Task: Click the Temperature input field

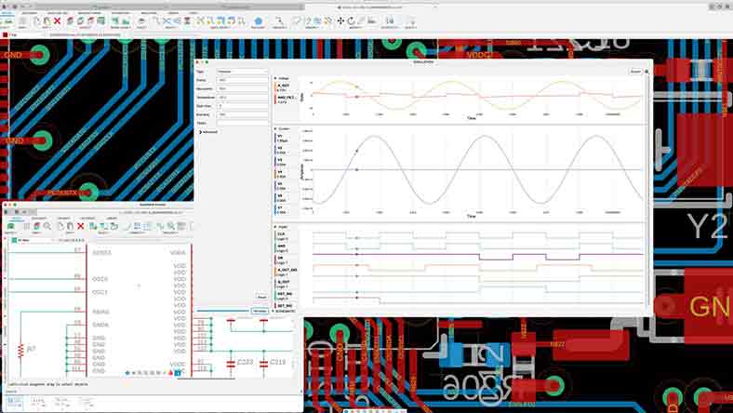Action: pos(243,98)
